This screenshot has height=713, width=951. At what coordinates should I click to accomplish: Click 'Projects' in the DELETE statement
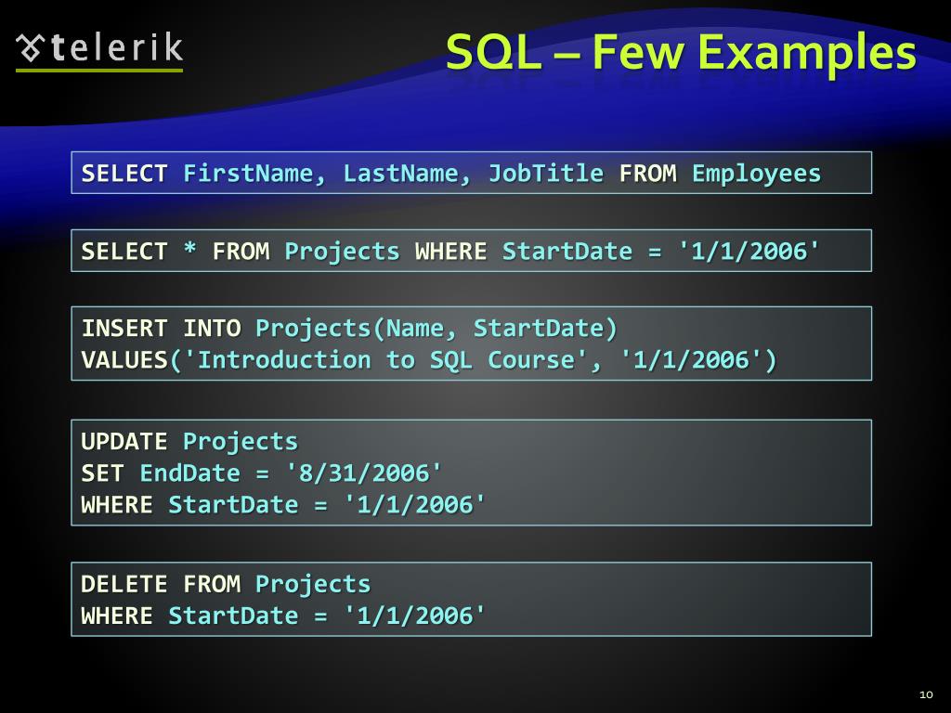[313, 585]
